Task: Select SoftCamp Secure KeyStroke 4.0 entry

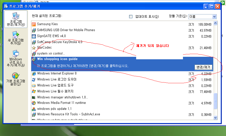Action: point(122,42)
